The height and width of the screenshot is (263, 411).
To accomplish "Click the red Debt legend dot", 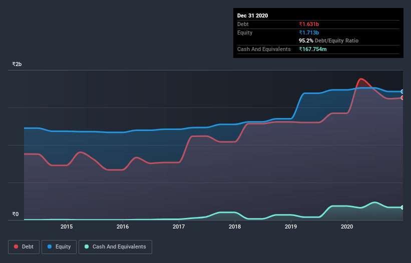I will (16, 246).
